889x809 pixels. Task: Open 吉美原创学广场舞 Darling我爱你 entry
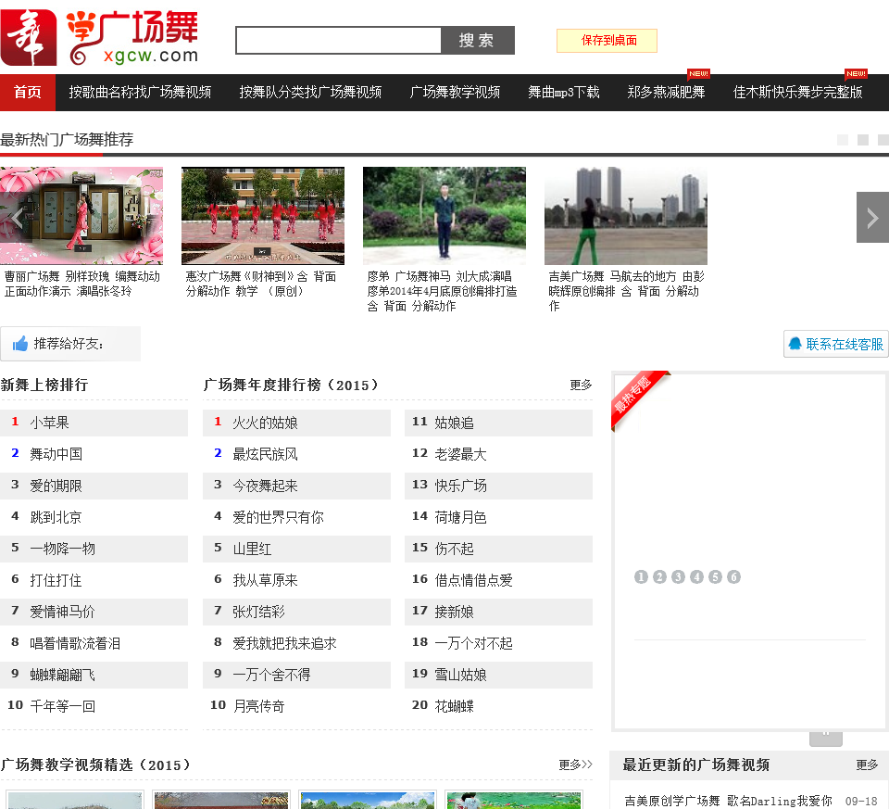[x=728, y=801]
